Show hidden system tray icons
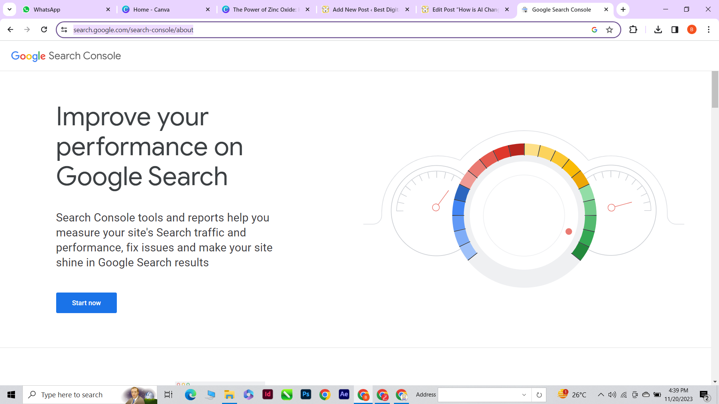 [x=601, y=395]
